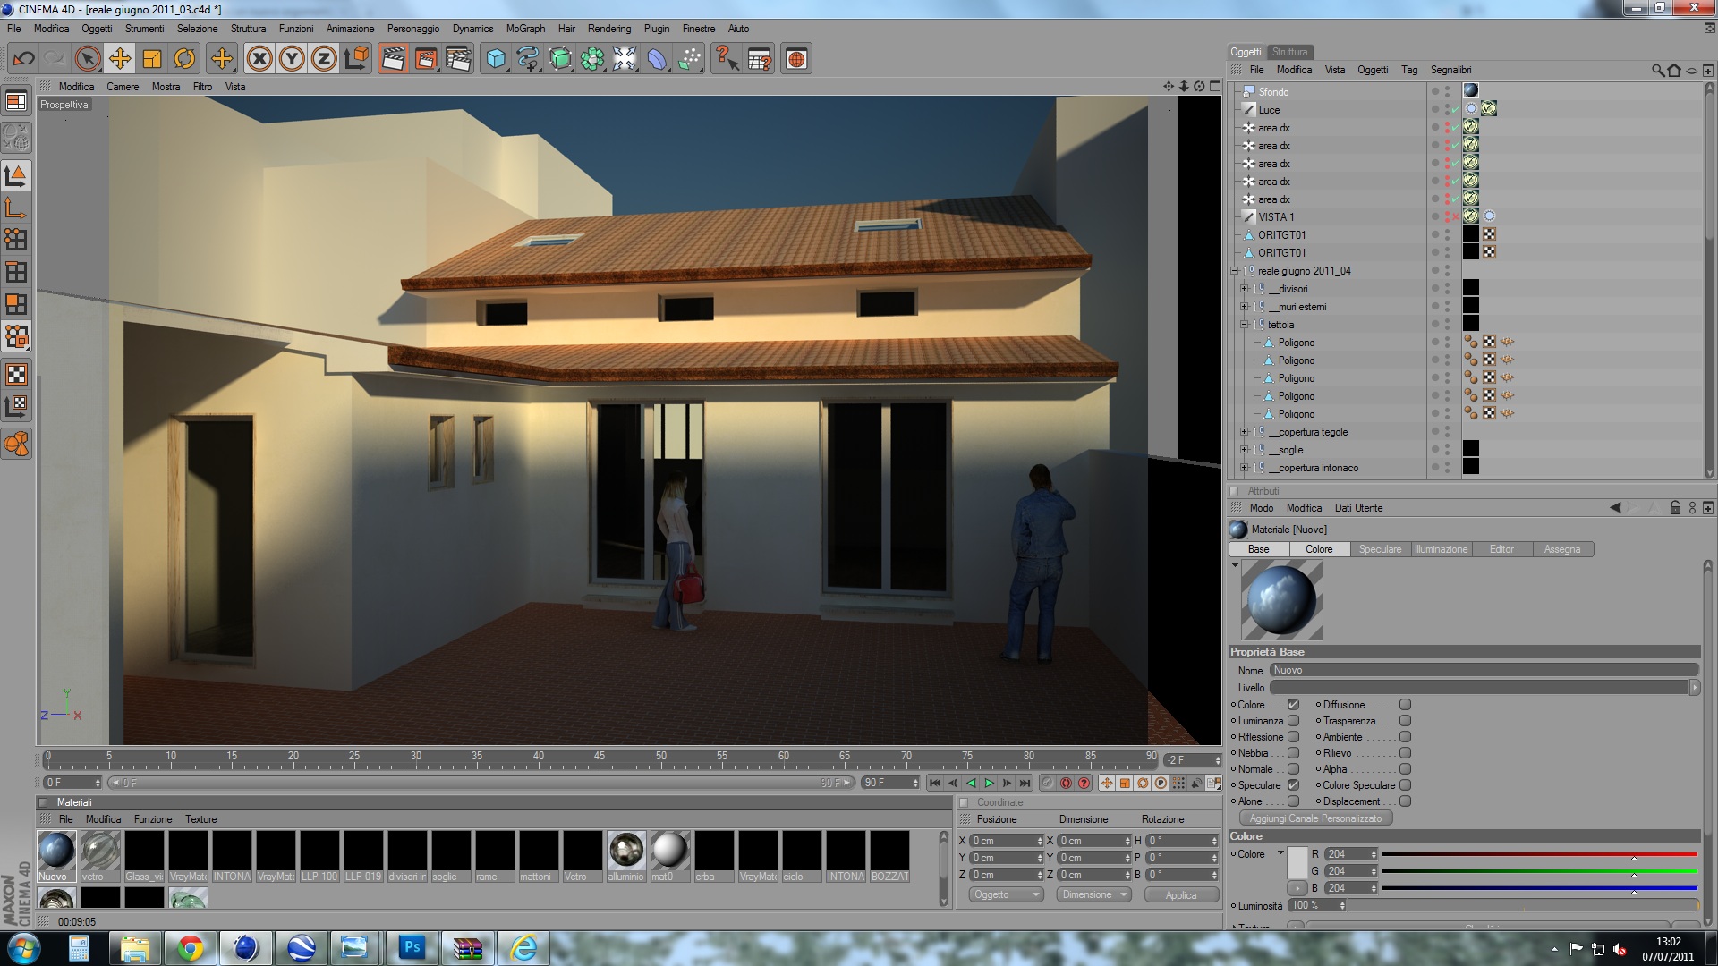The height and width of the screenshot is (966, 1718).
Task: Open the Help question mark tool
Action: click(x=727, y=59)
